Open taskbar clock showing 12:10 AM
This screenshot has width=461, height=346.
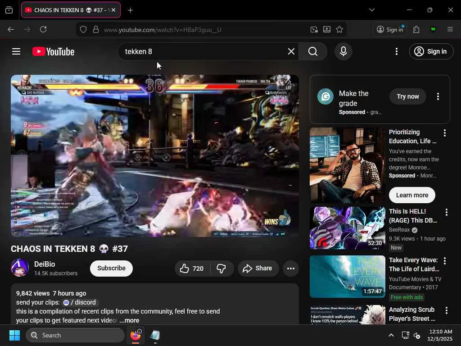pyautogui.click(x=440, y=335)
